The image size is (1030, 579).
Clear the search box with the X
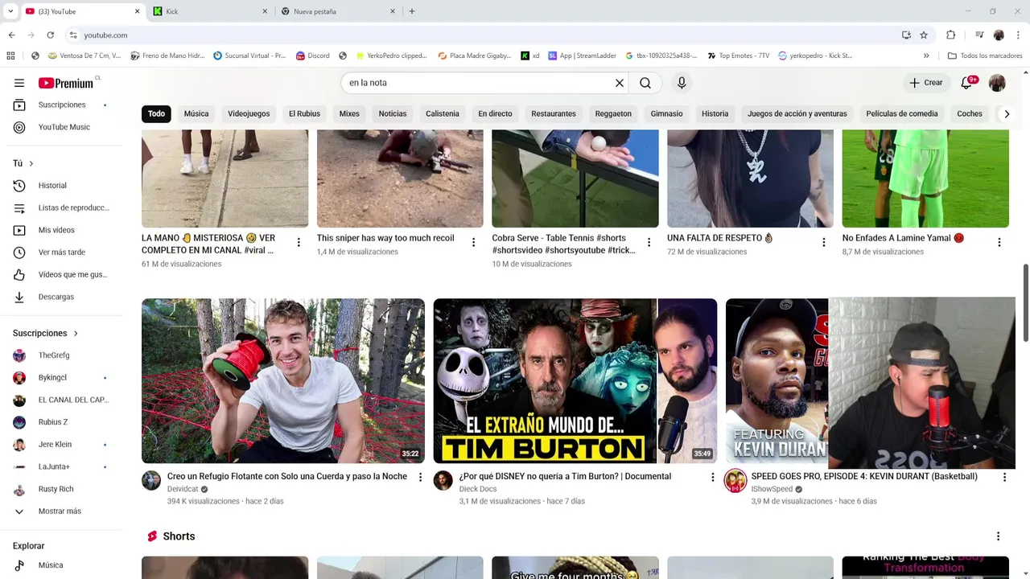[620, 83]
